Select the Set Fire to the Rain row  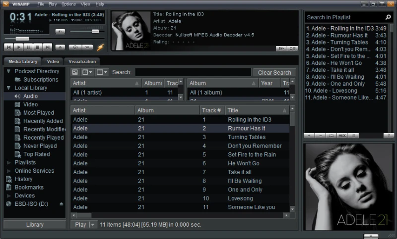[x=181, y=155]
